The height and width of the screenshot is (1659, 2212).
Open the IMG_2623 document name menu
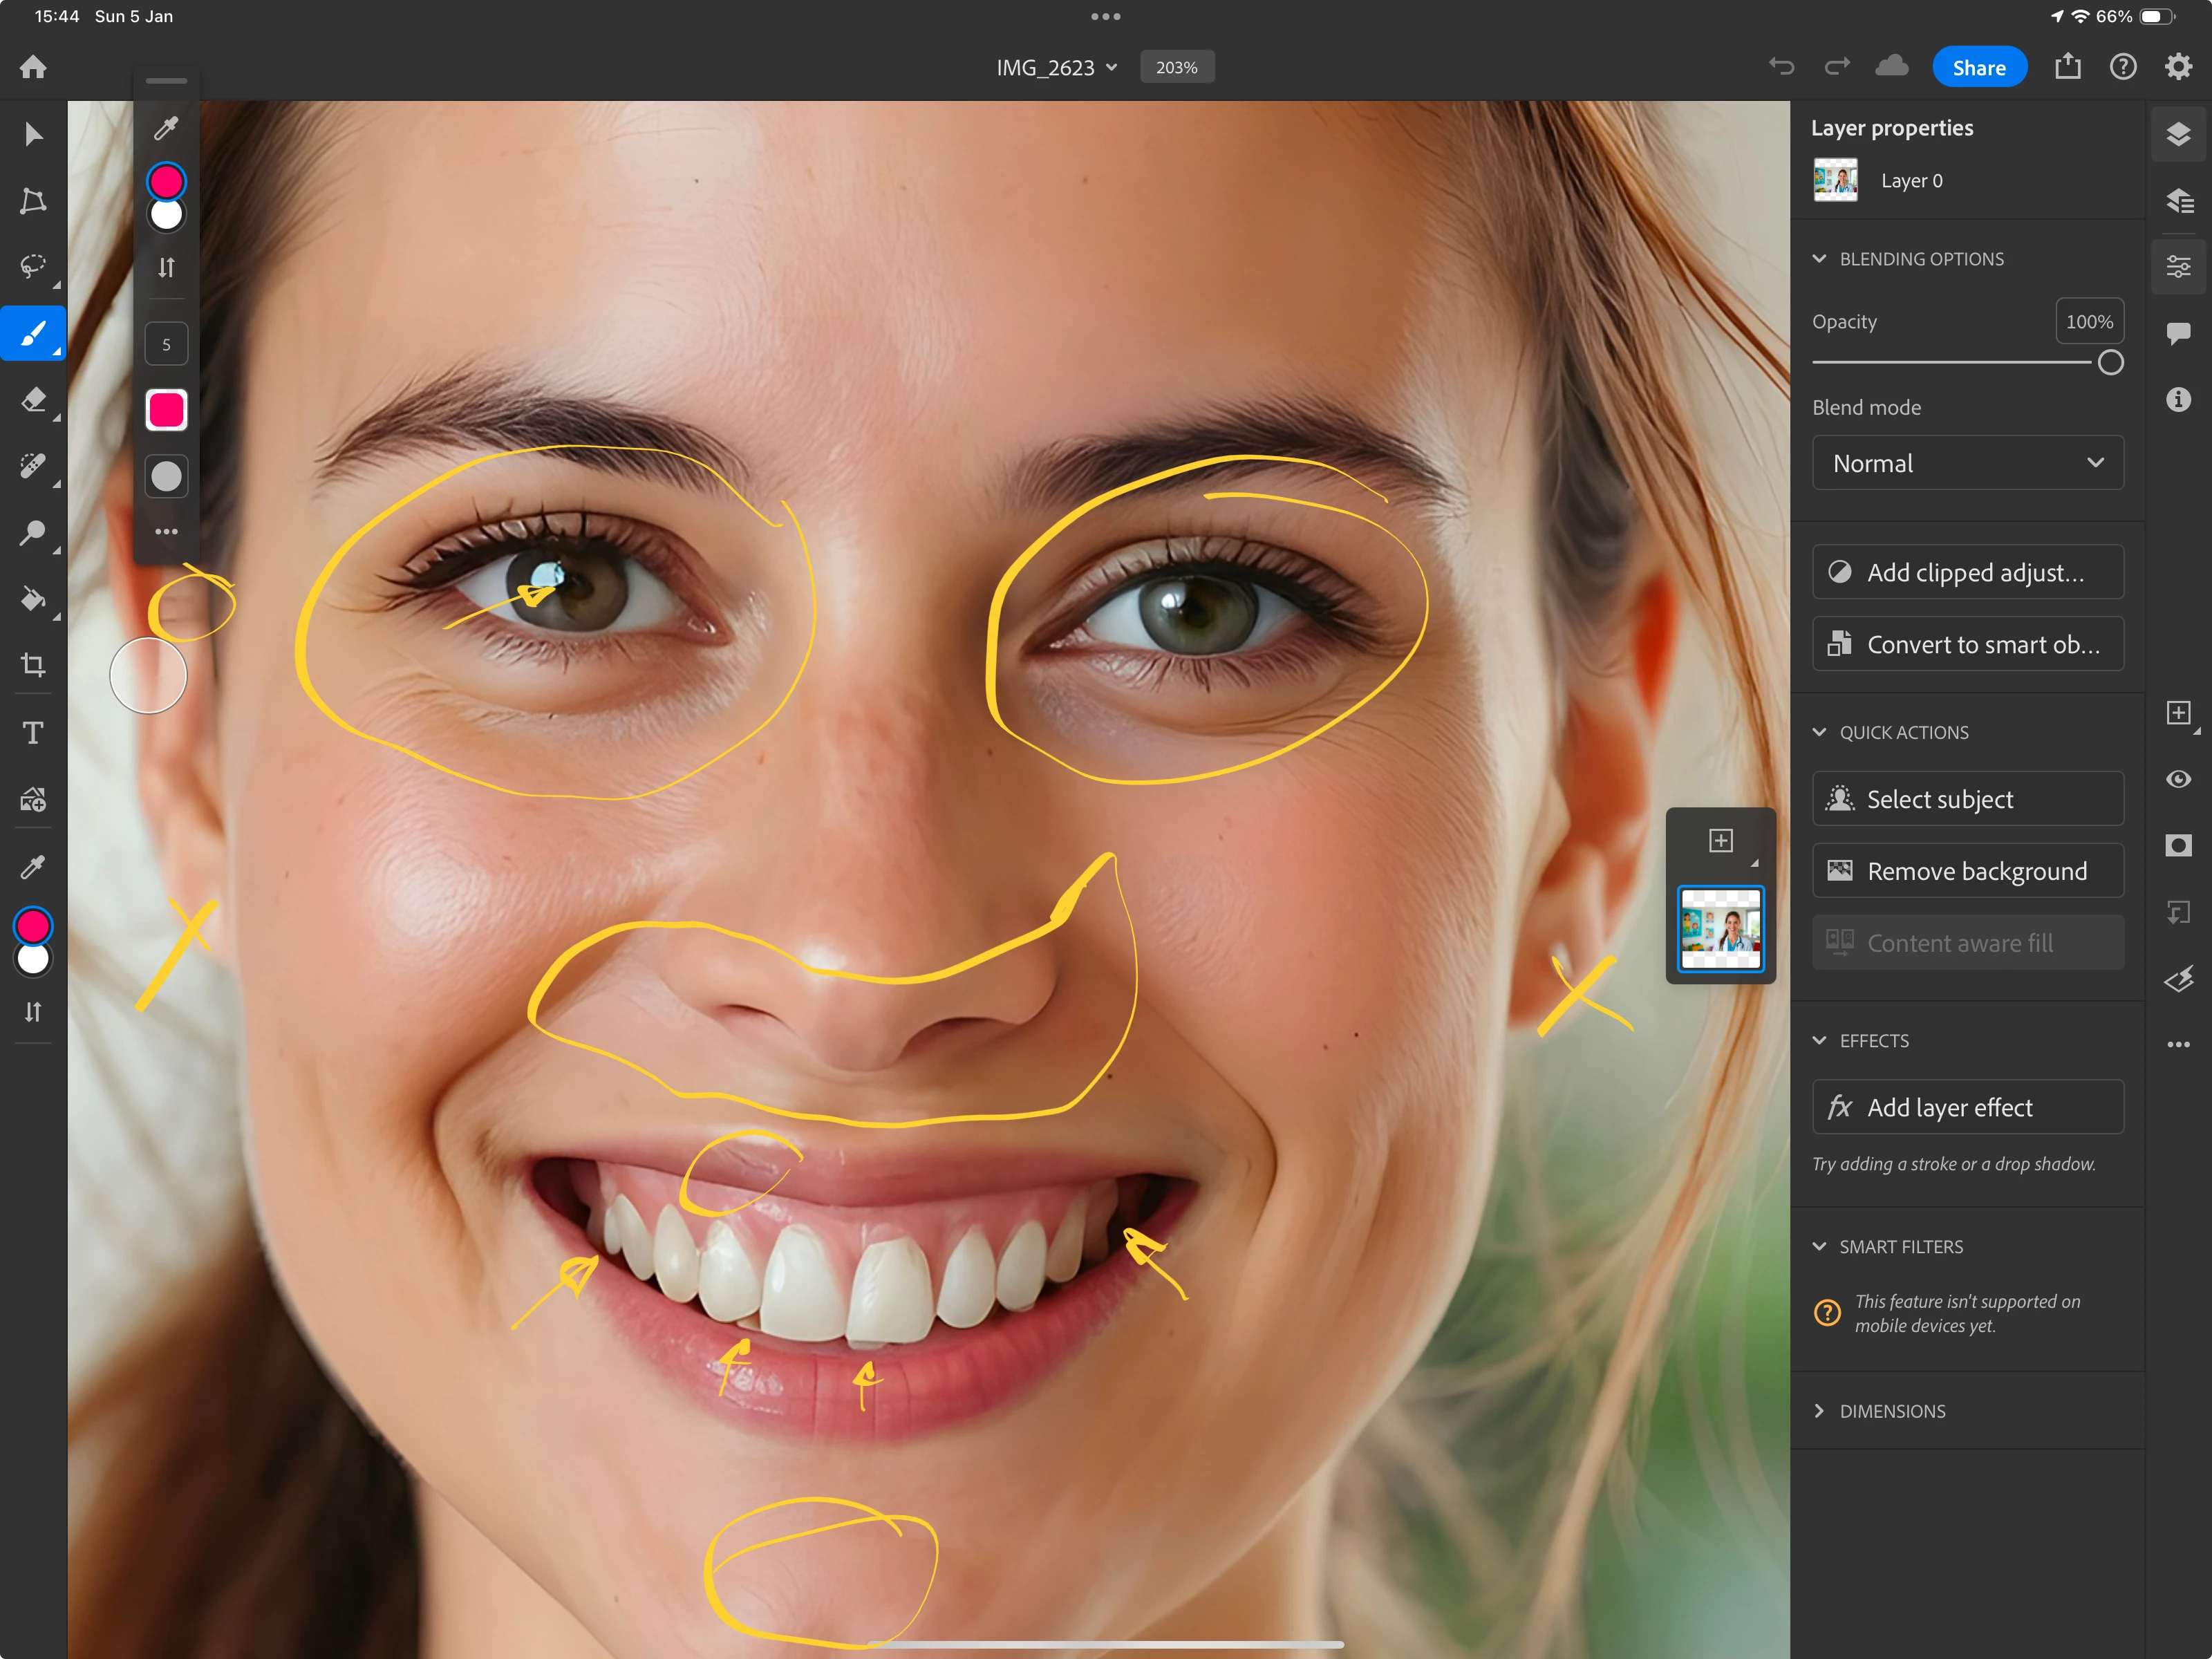[1056, 68]
